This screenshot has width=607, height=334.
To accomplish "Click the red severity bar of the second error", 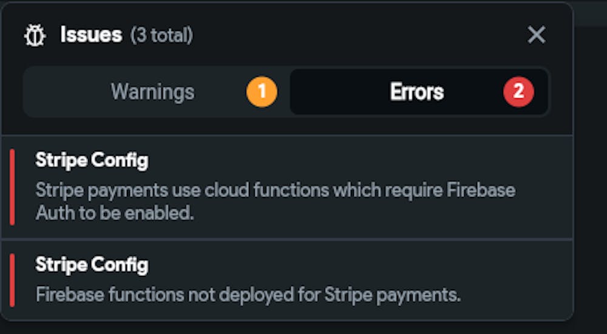I will 12,280.
